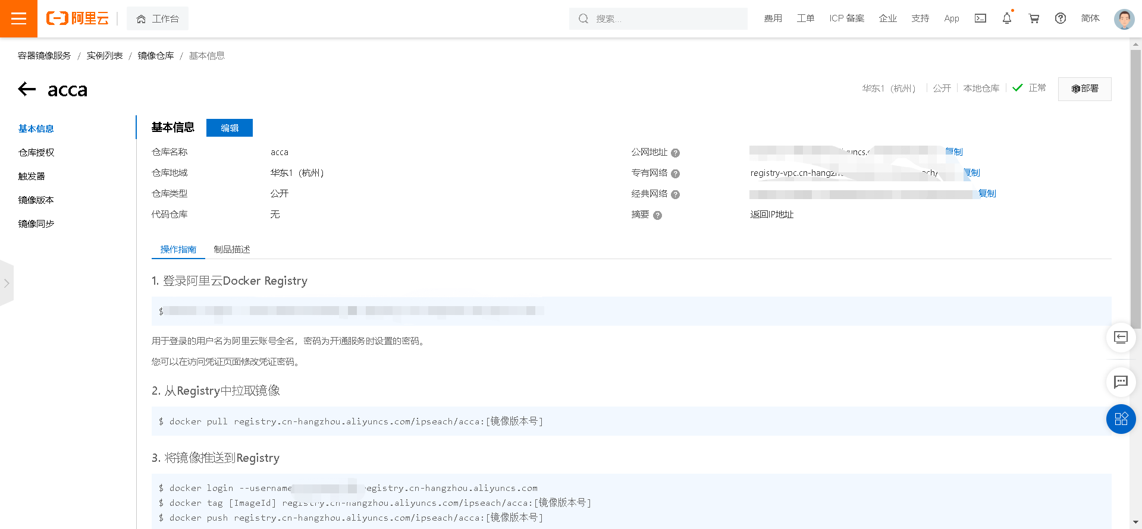
Task: Click the docker push command line
Action: (351, 518)
